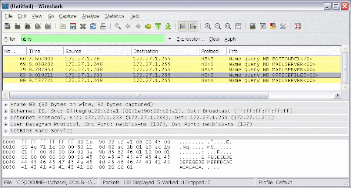Open the Capture menu
This screenshot has height=188, width=351.
click(68, 16)
